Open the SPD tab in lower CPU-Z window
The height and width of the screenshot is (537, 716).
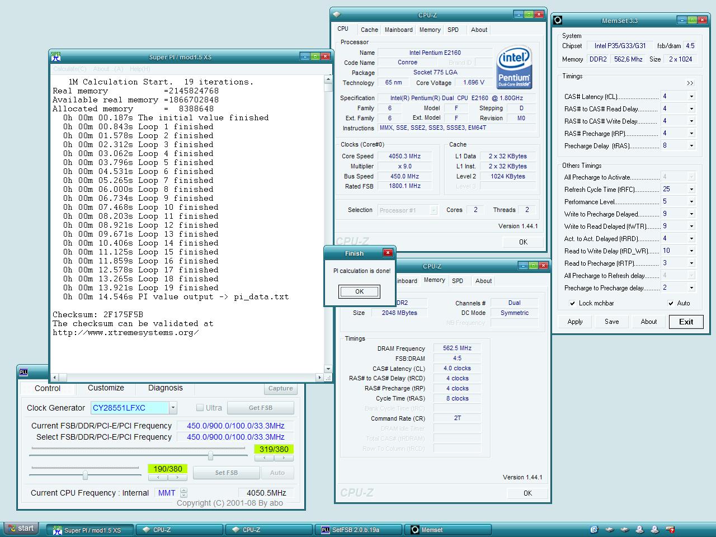pyautogui.click(x=458, y=281)
